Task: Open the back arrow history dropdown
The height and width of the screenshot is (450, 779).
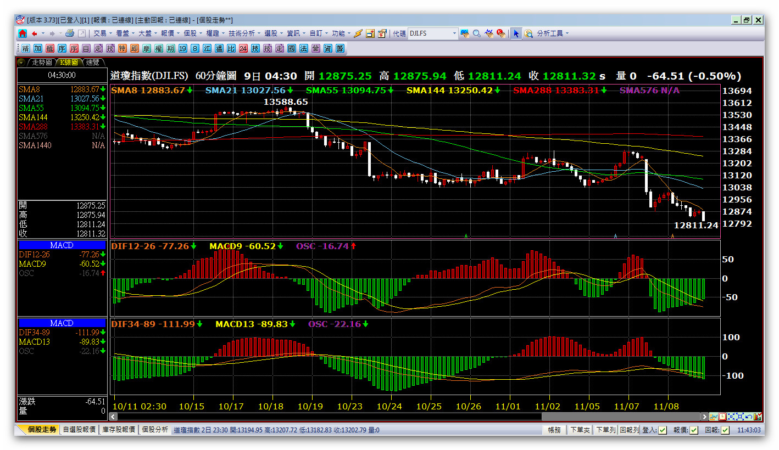Action: click(x=42, y=33)
